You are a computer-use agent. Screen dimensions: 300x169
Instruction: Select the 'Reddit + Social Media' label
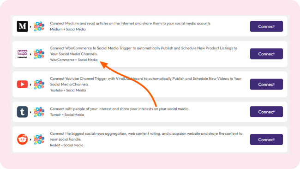click(x=66, y=145)
